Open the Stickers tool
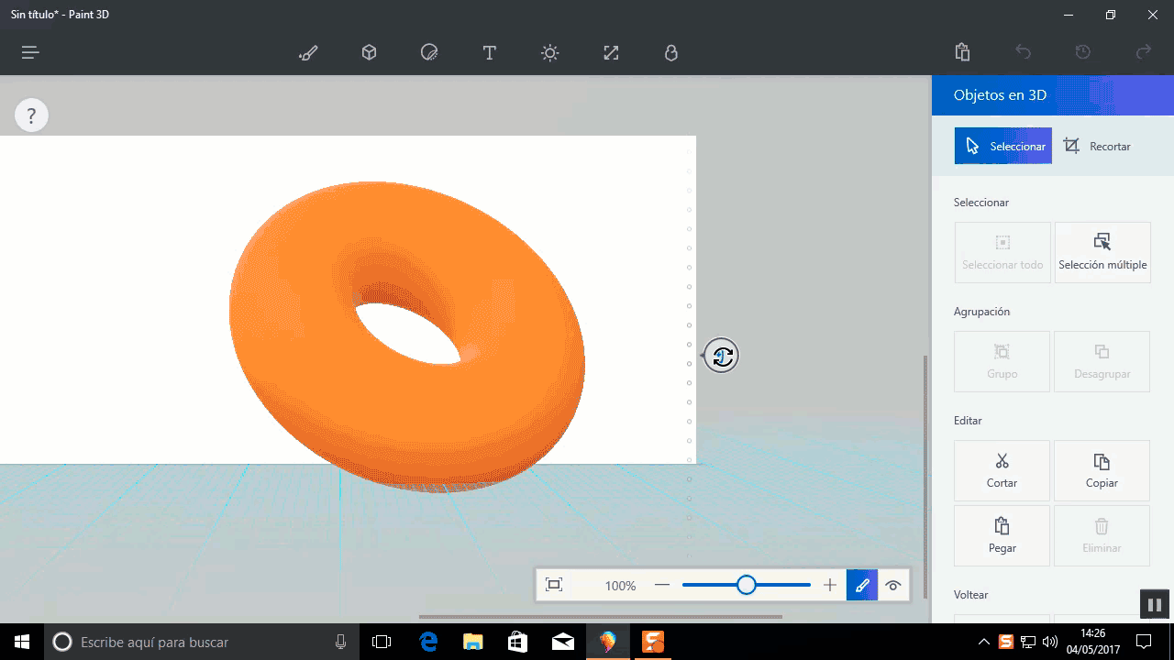The width and height of the screenshot is (1174, 660). click(429, 53)
